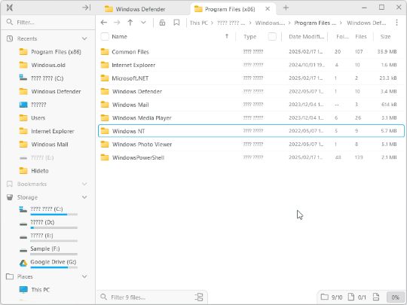Viewport: 407px width, 305px height.
Task: Click the folder count 9/10 indicator
Action: [332, 297]
